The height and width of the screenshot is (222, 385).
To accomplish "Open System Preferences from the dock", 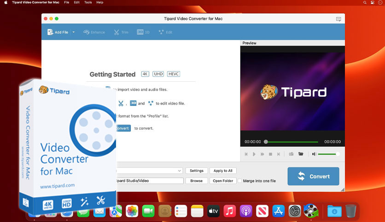I will [295, 211].
